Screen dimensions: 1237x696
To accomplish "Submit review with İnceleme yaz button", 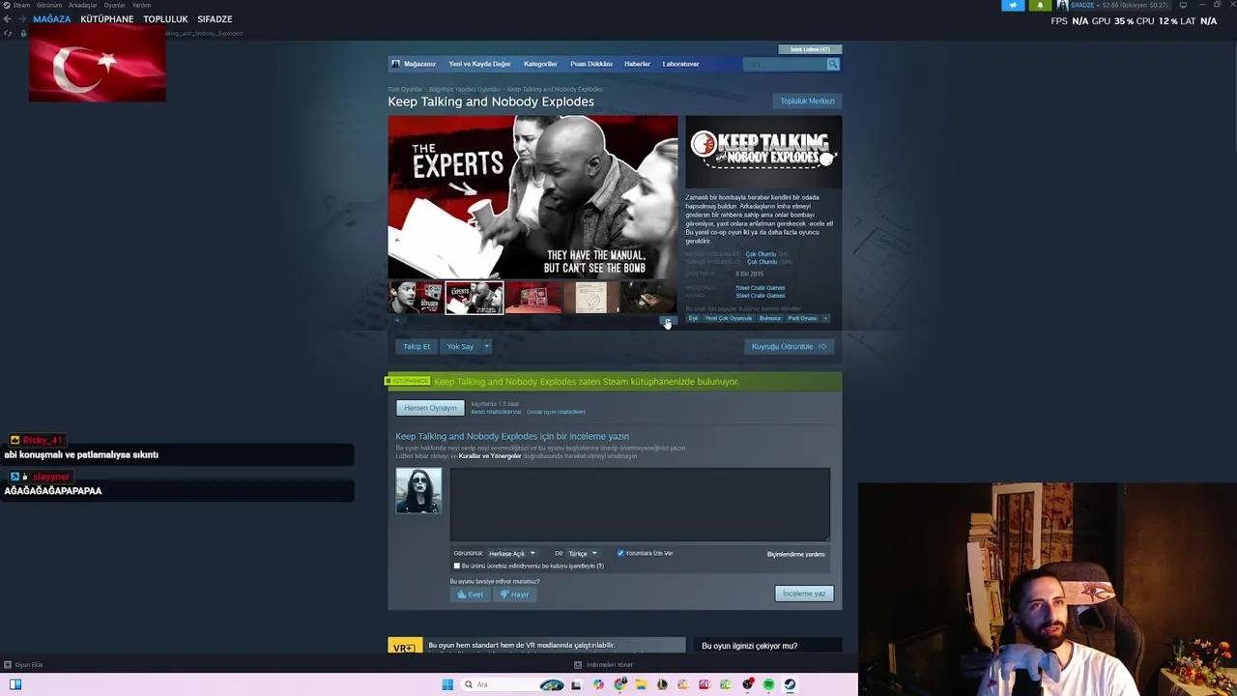I will coord(804,594).
